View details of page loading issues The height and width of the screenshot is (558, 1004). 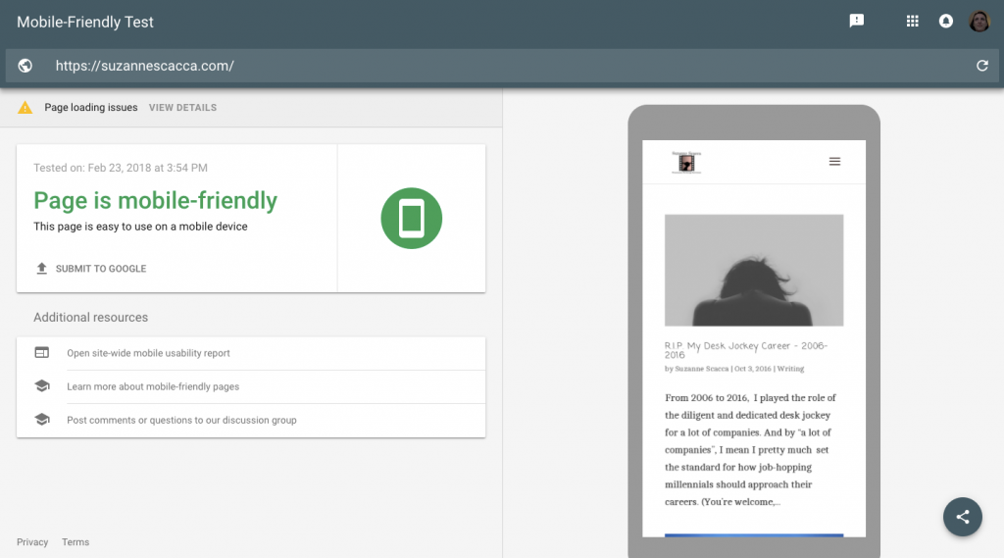(x=182, y=108)
